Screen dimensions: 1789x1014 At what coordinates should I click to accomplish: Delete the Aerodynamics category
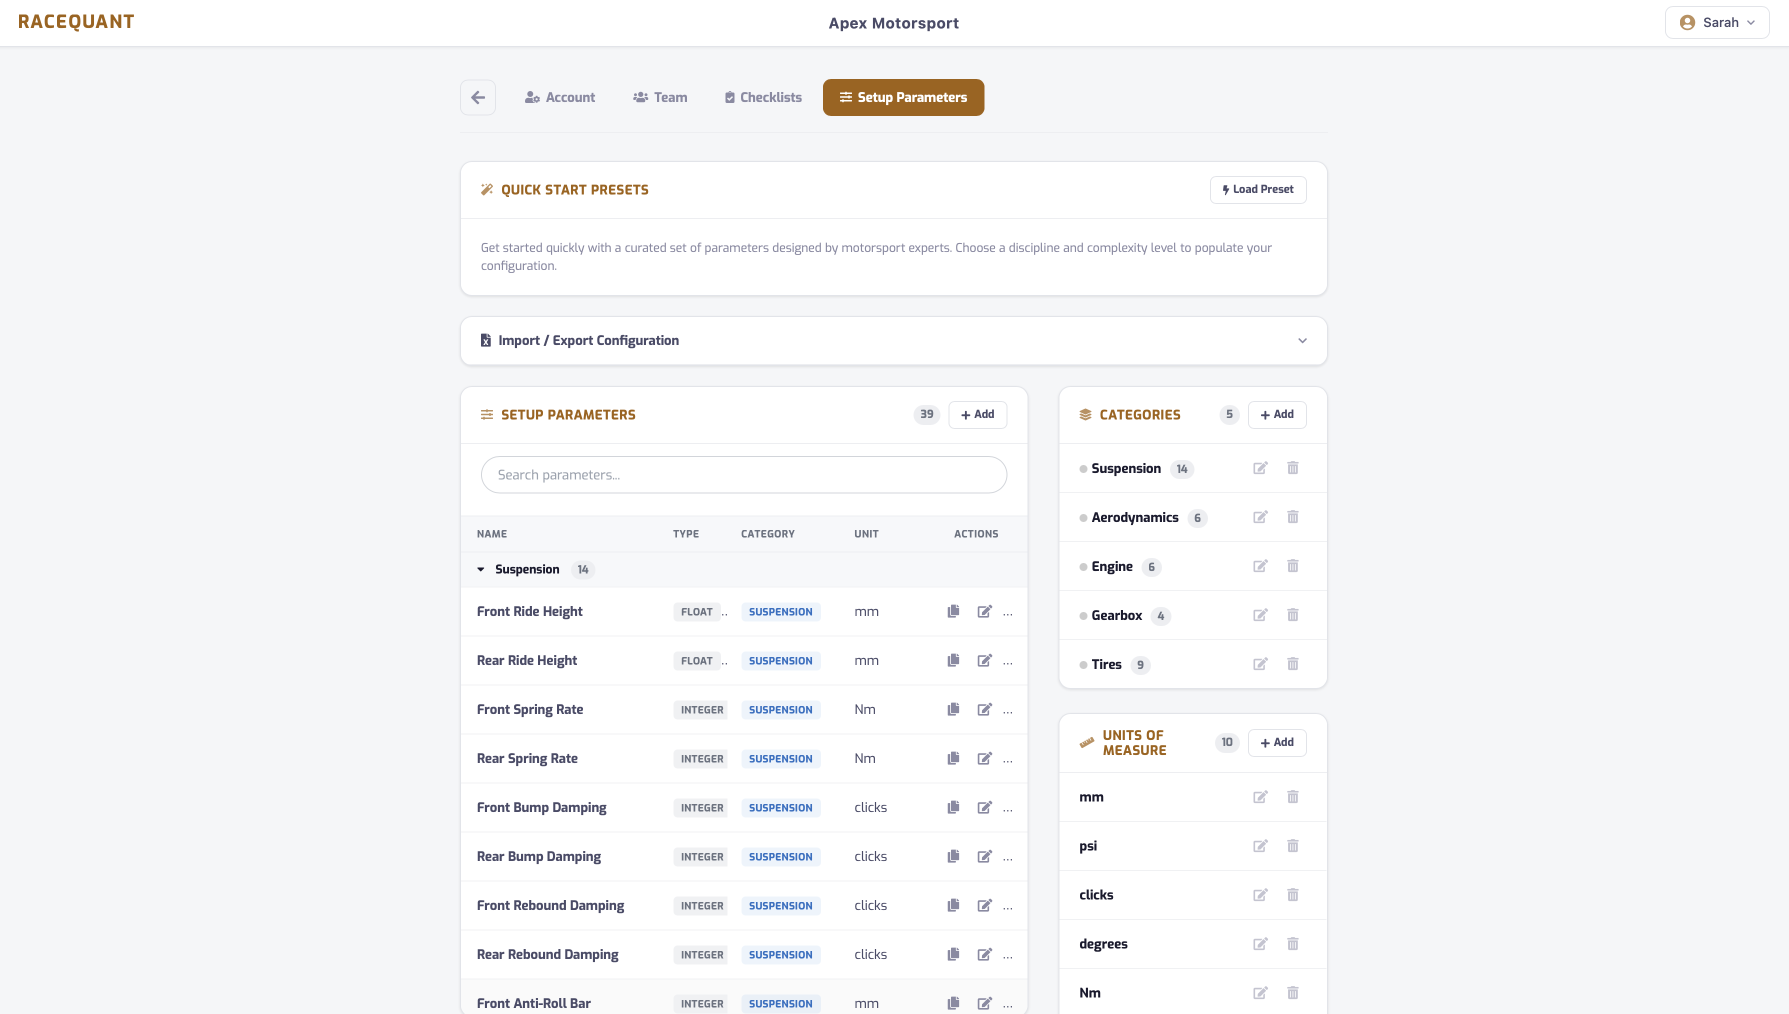pos(1292,517)
